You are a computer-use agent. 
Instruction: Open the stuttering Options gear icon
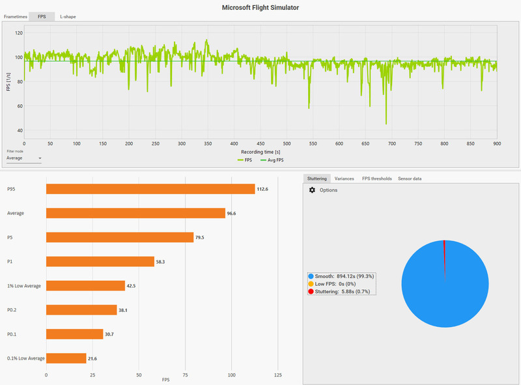point(312,190)
